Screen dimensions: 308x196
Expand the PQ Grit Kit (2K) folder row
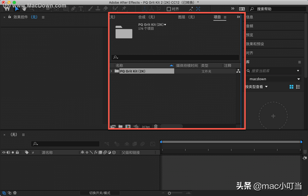[x=111, y=71]
